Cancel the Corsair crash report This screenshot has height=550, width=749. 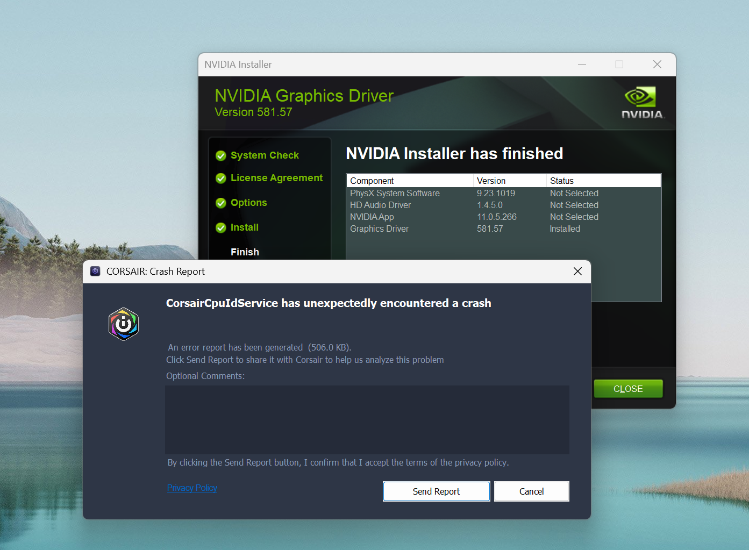point(531,491)
